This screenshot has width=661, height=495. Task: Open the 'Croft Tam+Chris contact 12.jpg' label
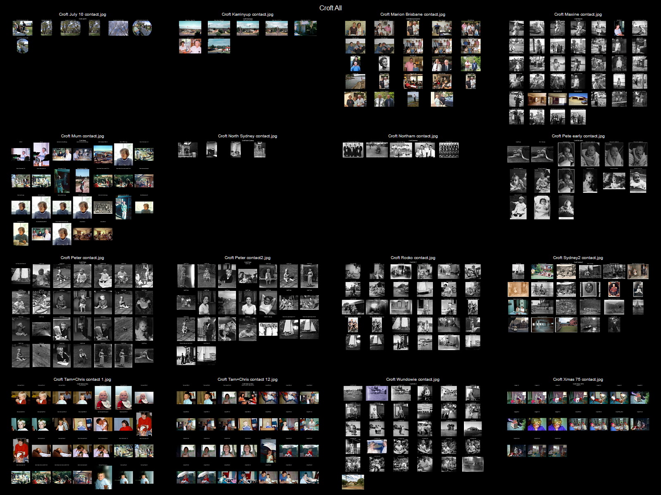point(247,379)
